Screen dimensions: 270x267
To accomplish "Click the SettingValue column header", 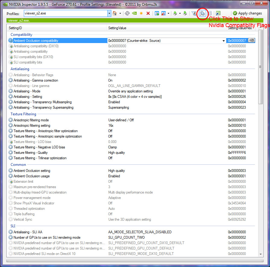I will [166, 28].
